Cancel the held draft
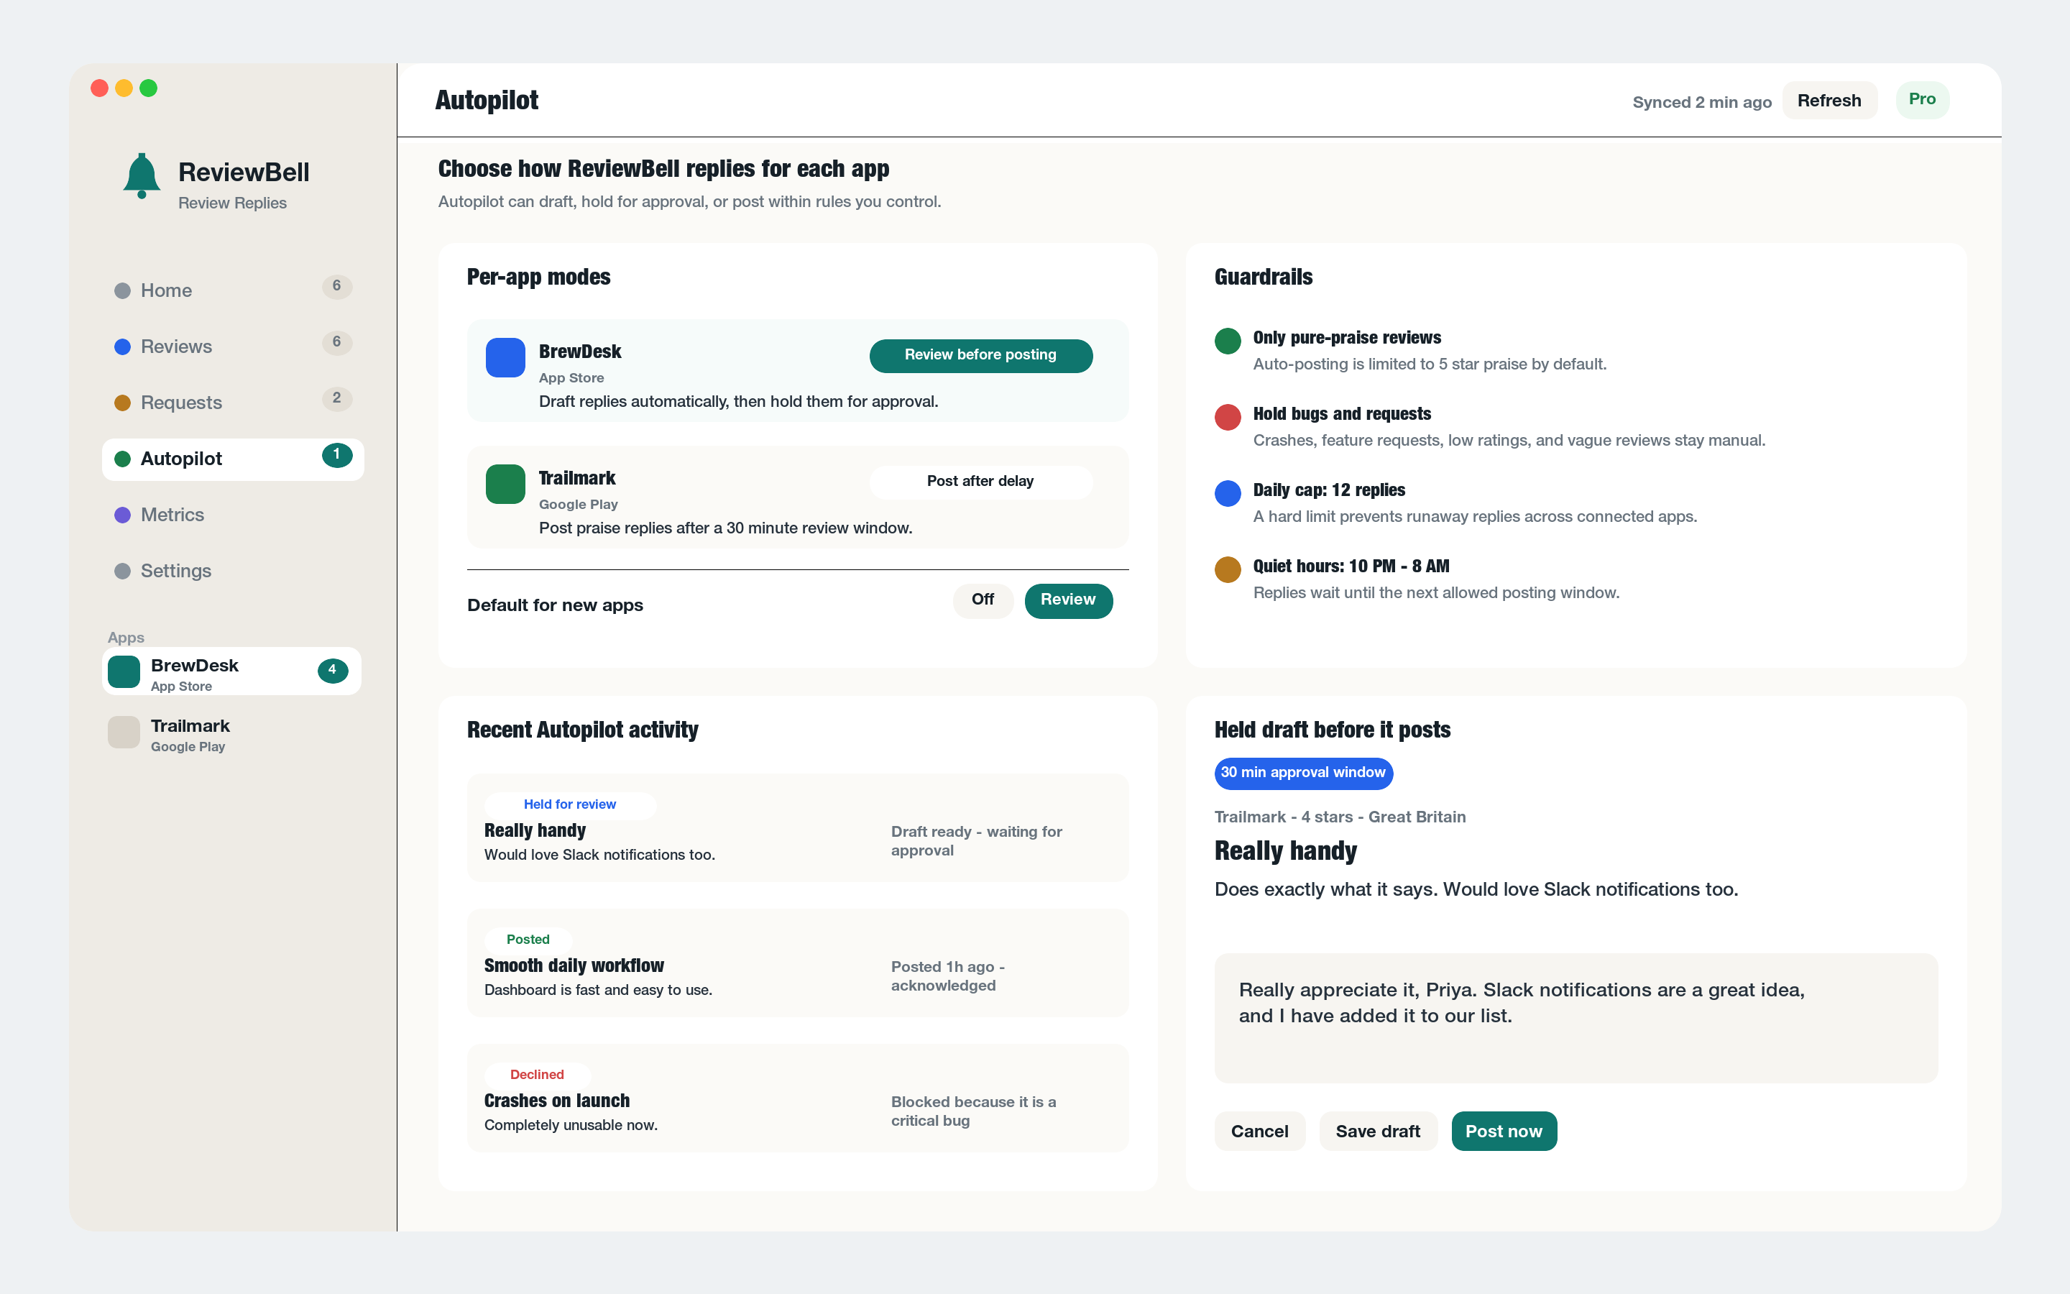Viewport: 2070px width, 1294px height. [1260, 1132]
